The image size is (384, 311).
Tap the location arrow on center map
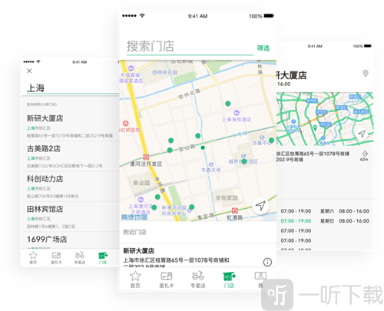[260, 206]
